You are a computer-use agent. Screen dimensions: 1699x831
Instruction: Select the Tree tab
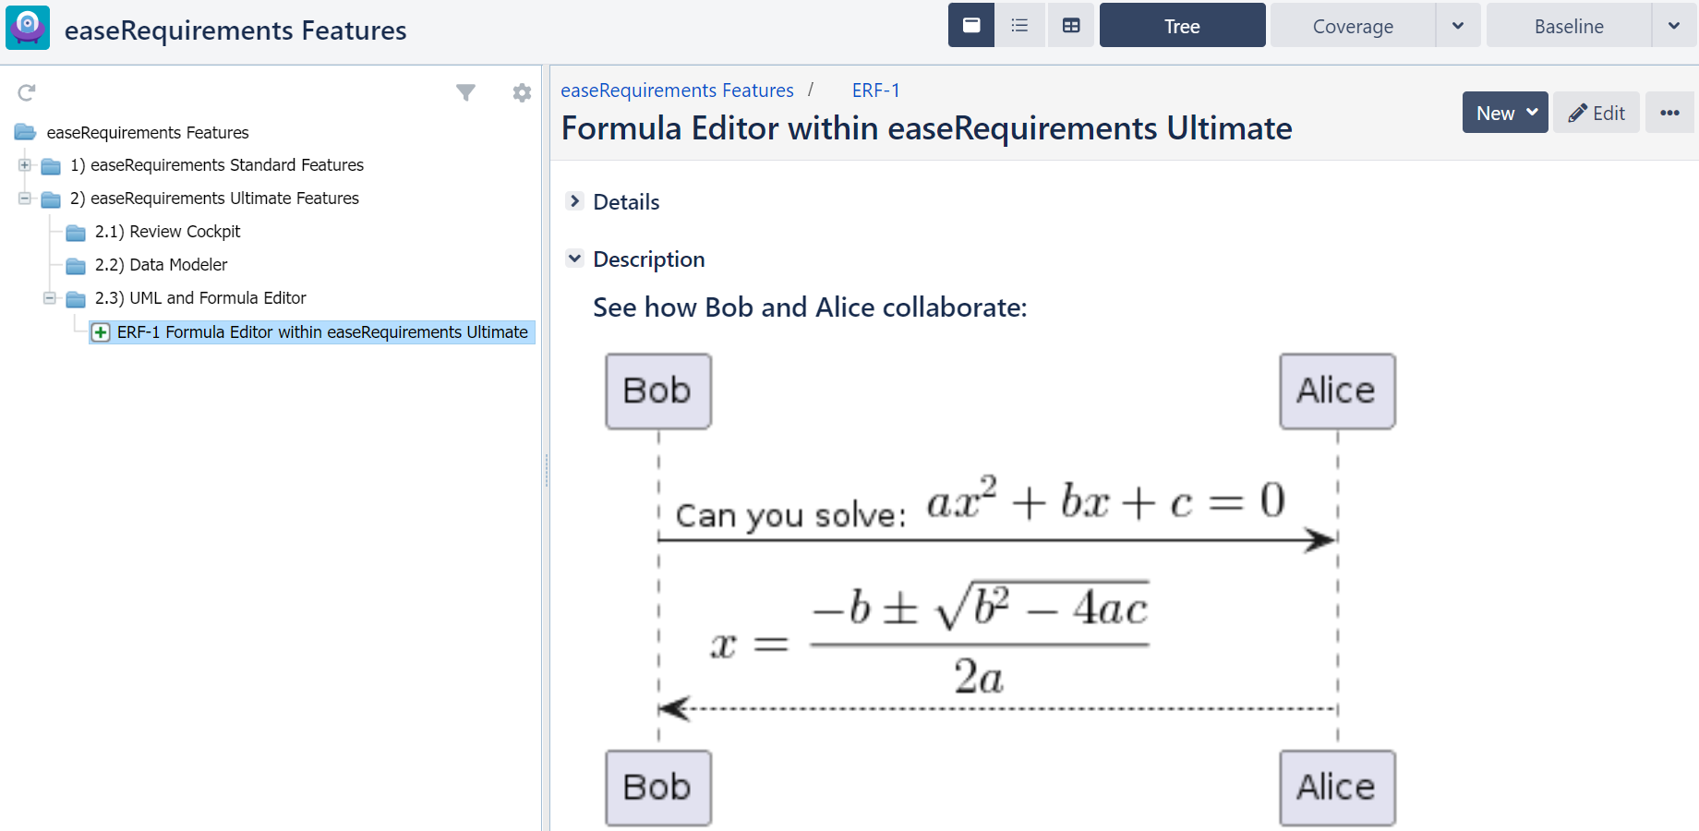(1182, 25)
